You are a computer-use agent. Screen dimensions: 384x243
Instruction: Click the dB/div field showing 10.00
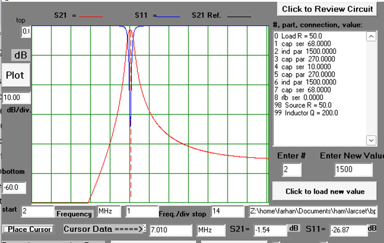pos(16,98)
